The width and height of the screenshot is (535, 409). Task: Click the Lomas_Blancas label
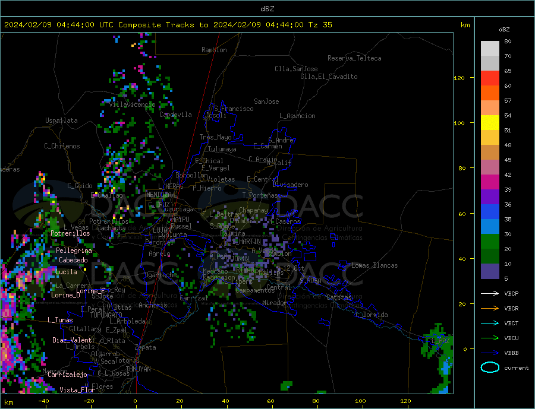click(x=374, y=265)
